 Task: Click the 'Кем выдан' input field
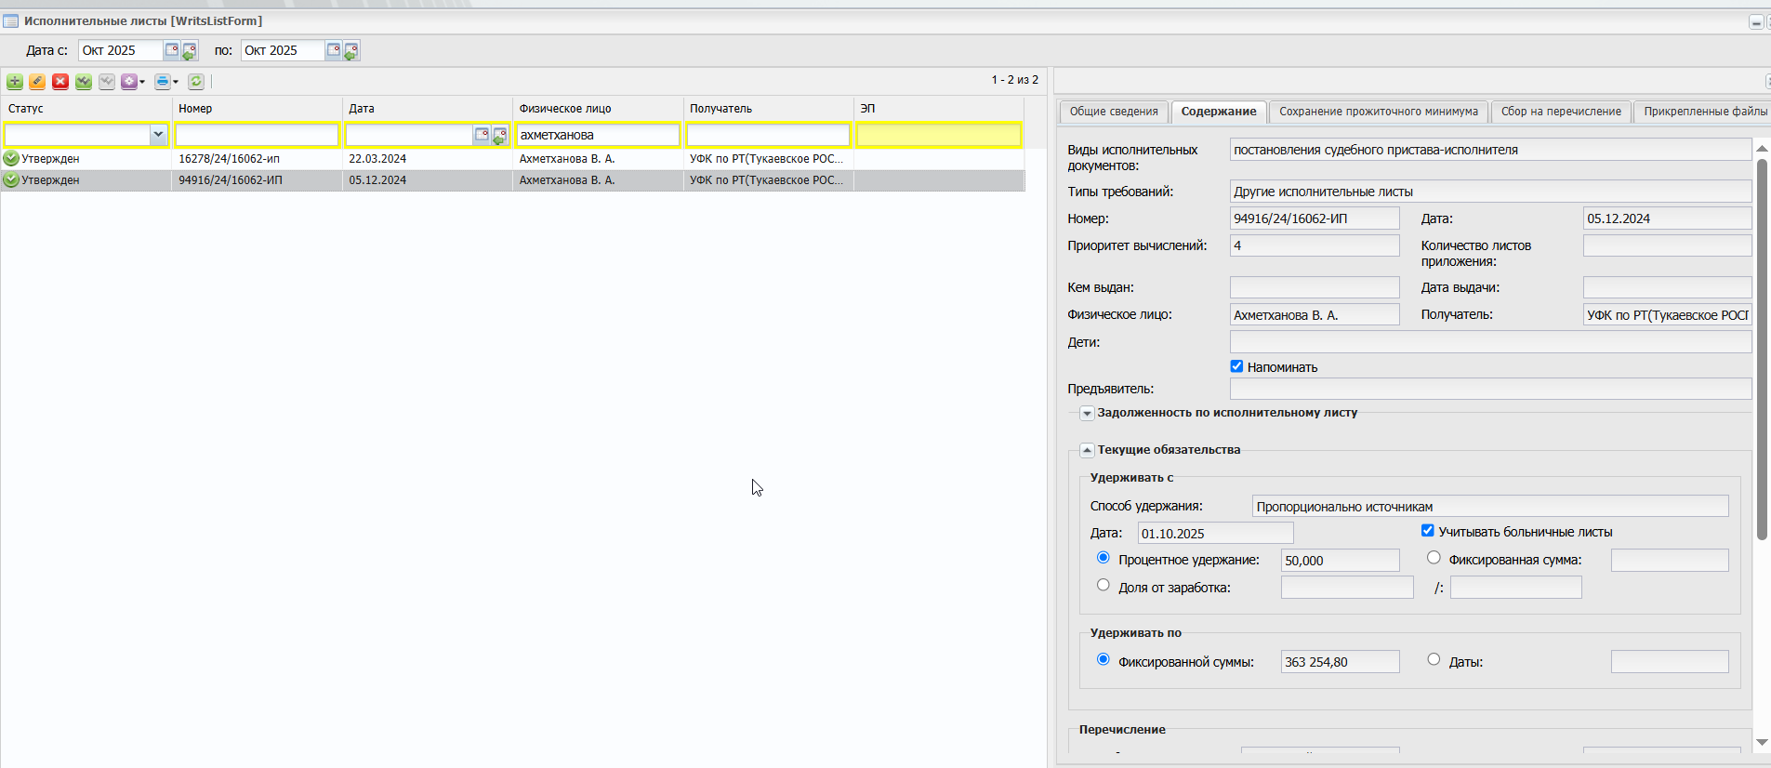tap(1315, 287)
